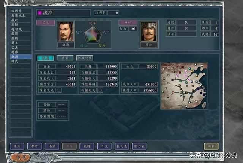Click the 城市人口 value 431000
243x163 pixels.
tap(148, 84)
